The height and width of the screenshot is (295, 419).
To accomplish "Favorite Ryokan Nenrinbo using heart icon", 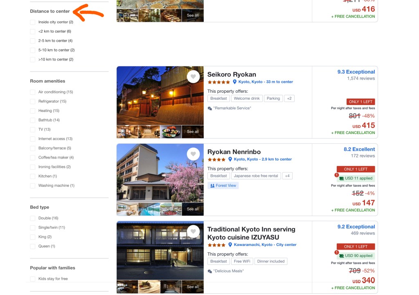I will [193, 154].
